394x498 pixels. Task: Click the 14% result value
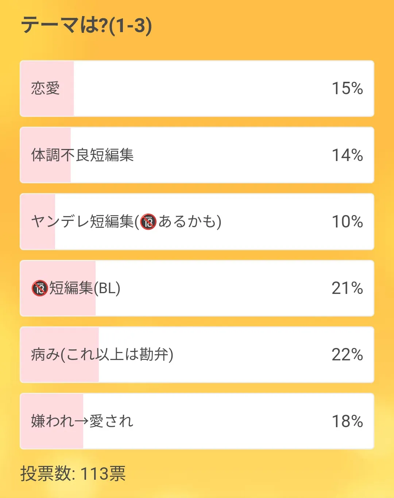click(x=347, y=155)
